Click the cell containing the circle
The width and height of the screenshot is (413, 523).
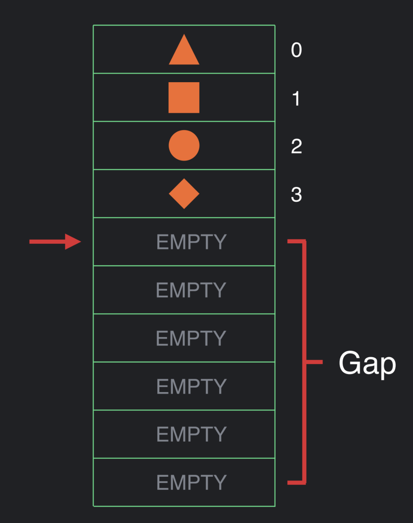point(184,146)
